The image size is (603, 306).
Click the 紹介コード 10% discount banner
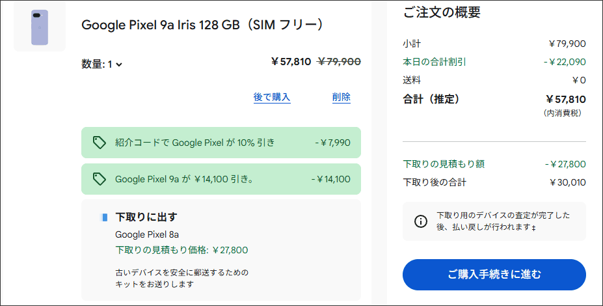(x=221, y=143)
